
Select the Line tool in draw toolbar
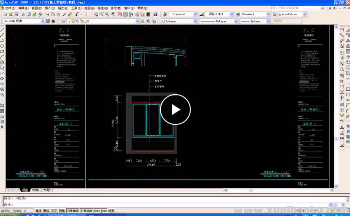tap(2, 29)
